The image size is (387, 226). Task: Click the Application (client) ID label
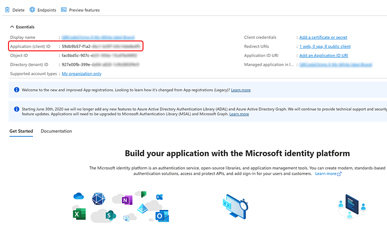pyautogui.click(x=30, y=47)
